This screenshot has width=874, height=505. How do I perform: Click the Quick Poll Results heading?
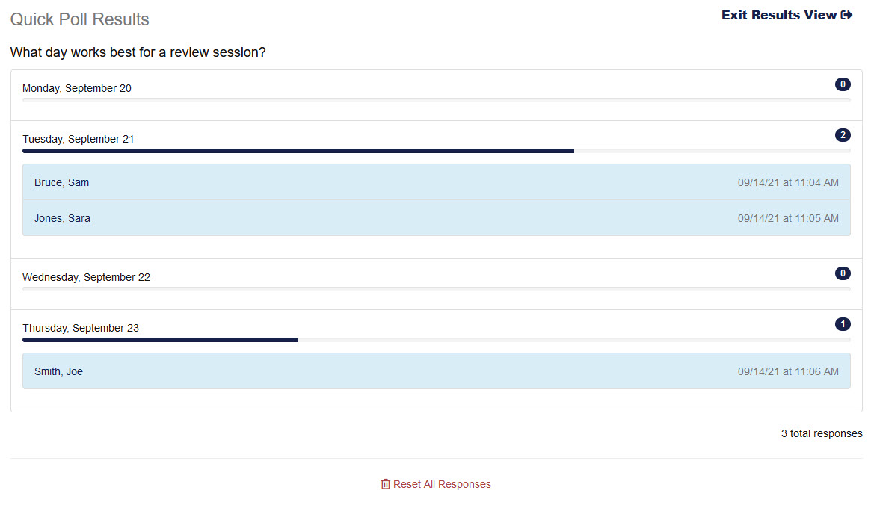tap(80, 19)
